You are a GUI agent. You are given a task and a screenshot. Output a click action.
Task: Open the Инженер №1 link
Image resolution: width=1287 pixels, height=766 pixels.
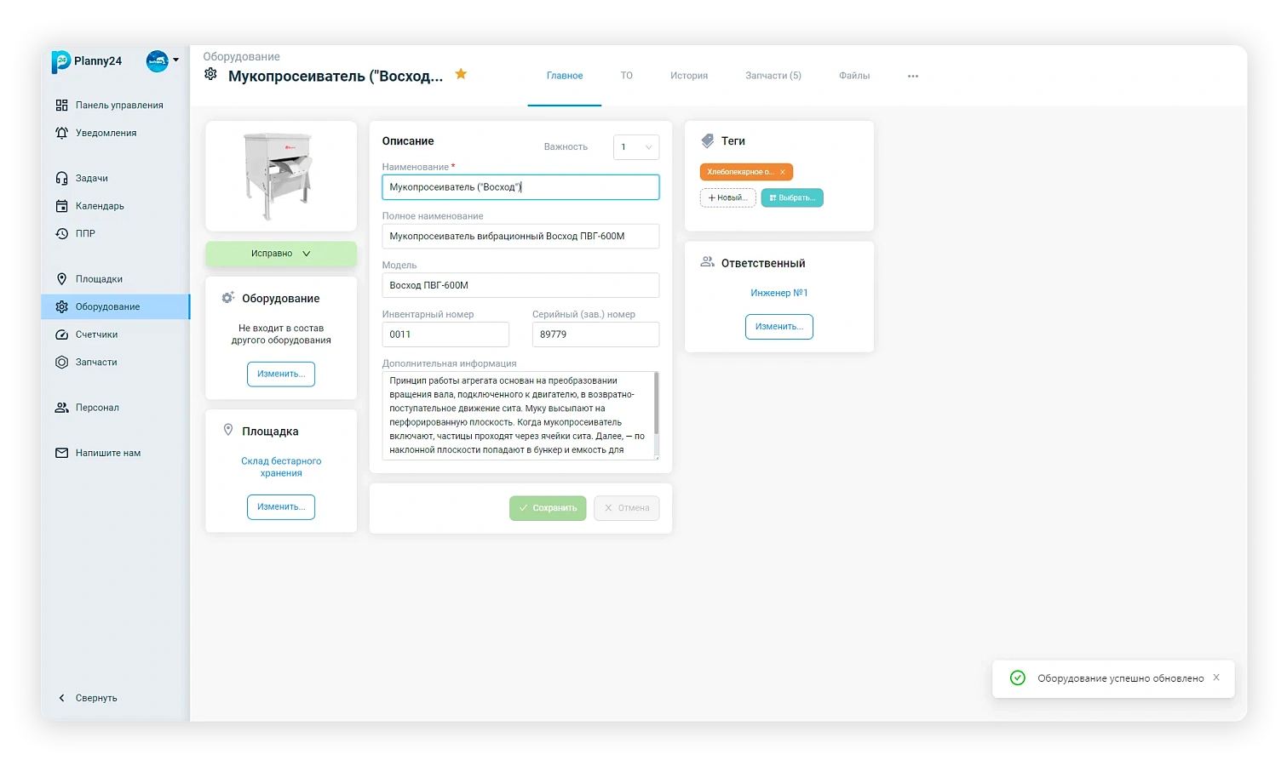(x=779, y=293)
